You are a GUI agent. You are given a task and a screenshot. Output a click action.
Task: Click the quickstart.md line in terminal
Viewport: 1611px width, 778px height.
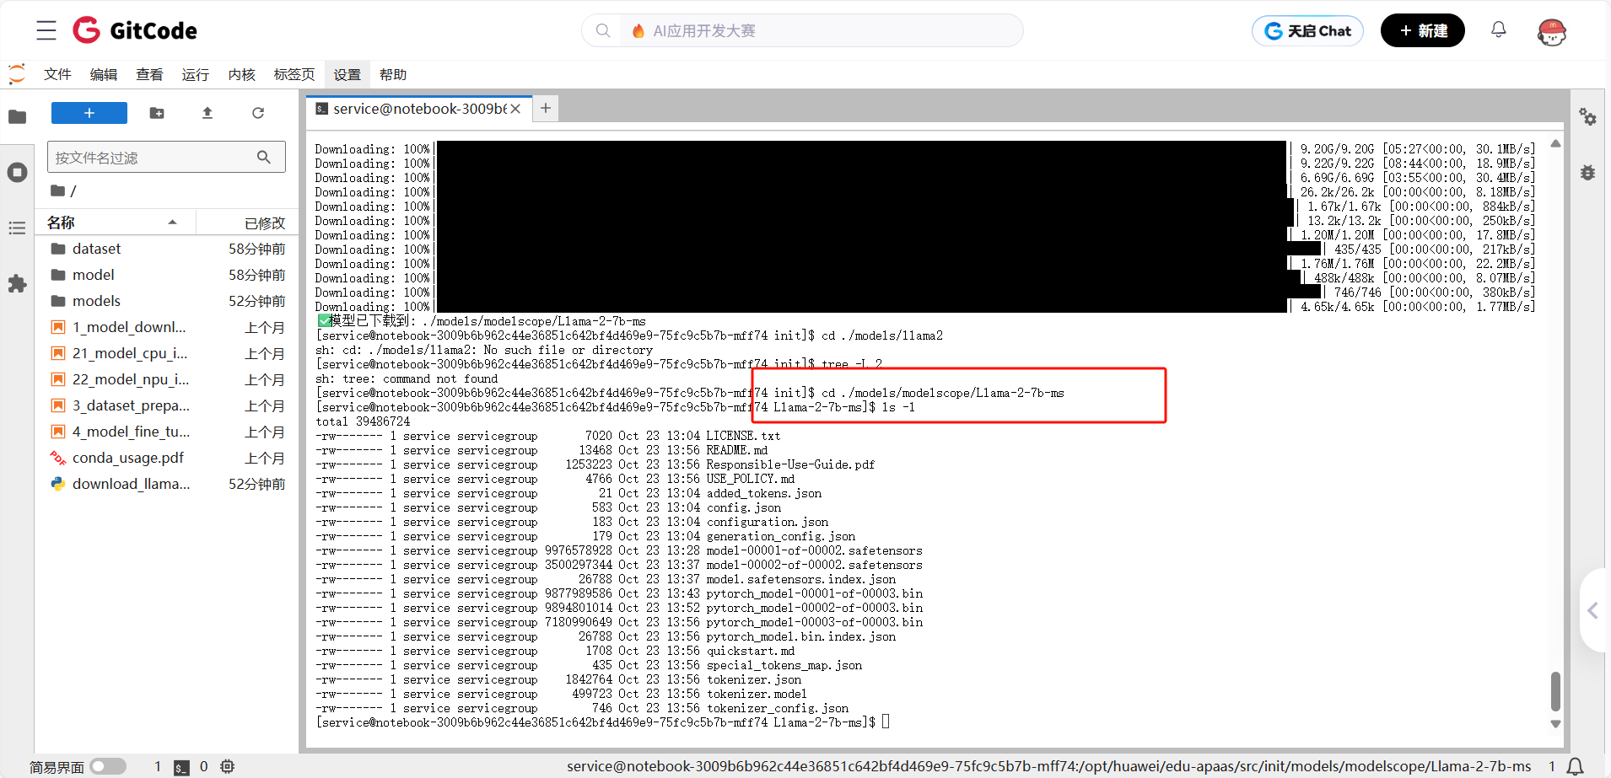[x=555, y=651]
